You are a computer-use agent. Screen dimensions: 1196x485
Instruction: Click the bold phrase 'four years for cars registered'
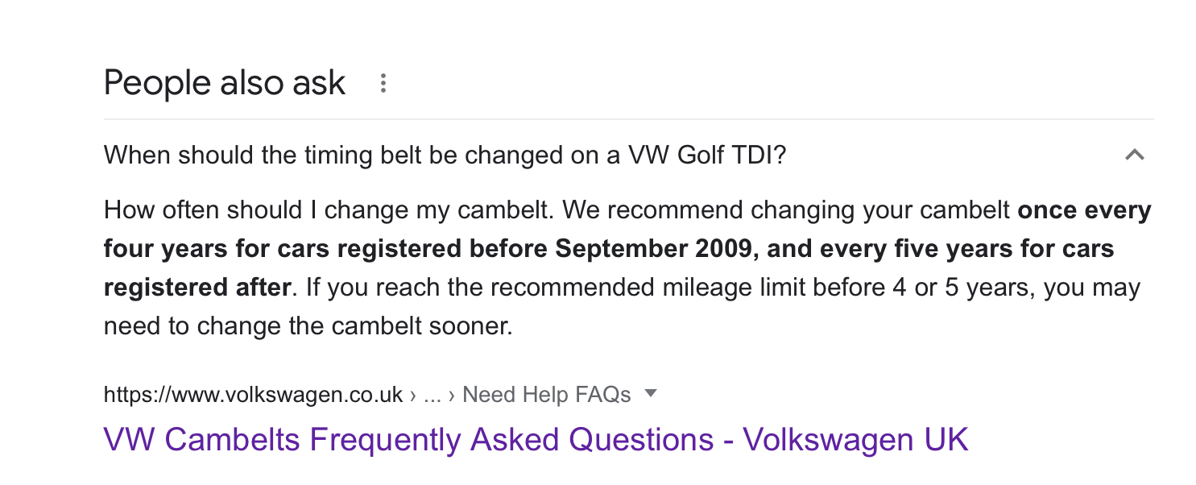(283, 249)
